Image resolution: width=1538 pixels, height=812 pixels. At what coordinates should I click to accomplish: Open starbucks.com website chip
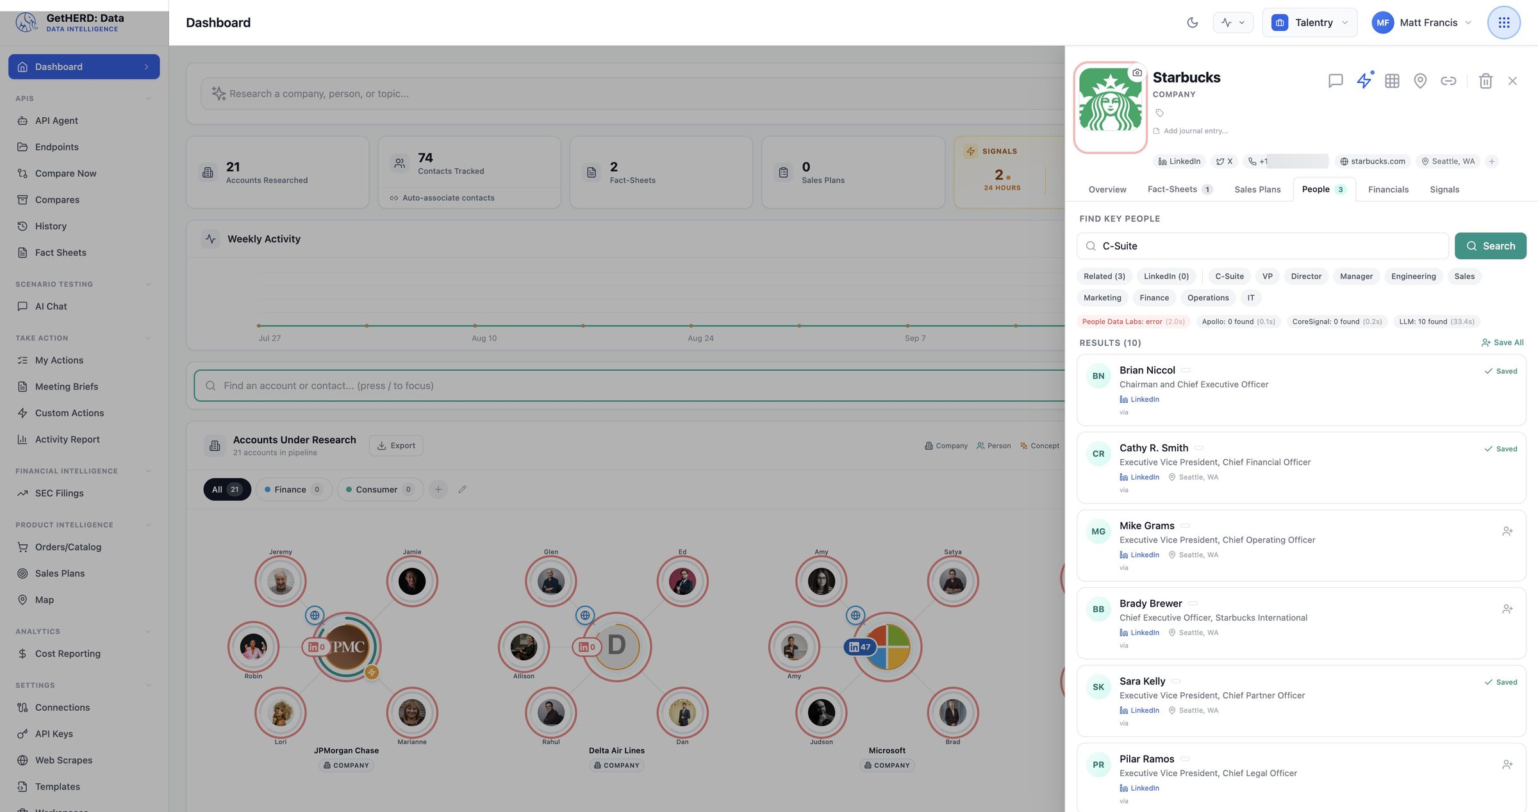pyautogui.click(x=1372, y=161)
